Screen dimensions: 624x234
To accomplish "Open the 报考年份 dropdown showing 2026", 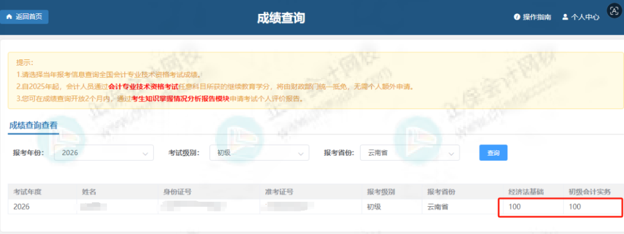I will click(x=104, y=153).
